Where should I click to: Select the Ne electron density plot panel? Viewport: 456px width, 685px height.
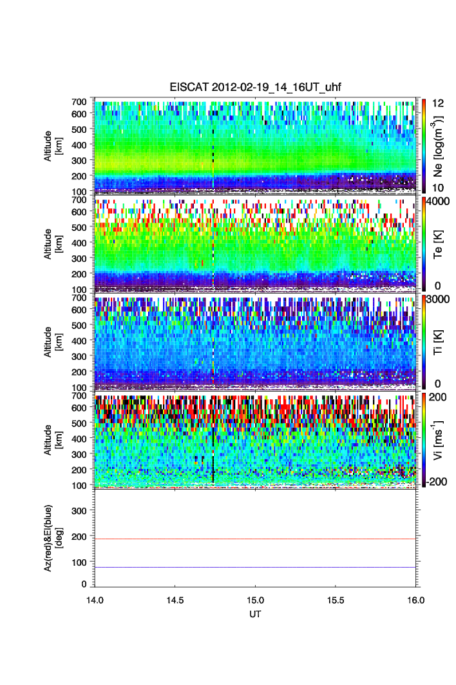coord(255,145)
